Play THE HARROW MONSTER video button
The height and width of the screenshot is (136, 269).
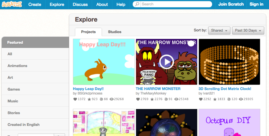(x=166, y=62)
